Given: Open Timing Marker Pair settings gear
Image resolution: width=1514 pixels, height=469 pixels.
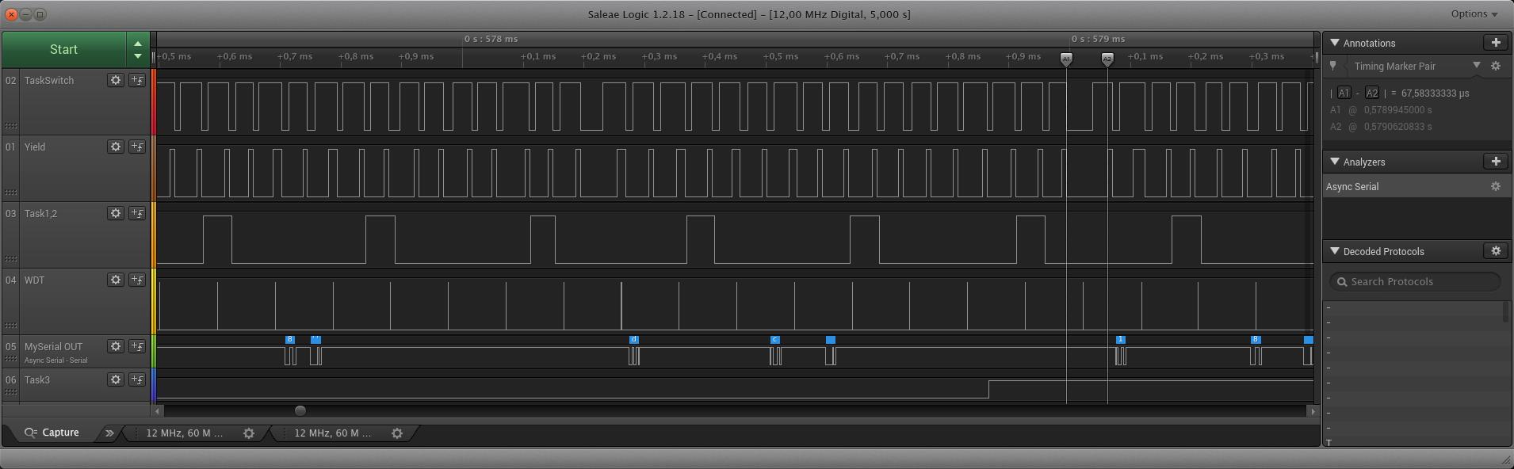Looking at the screenshot, I should tap(1495, 67).
